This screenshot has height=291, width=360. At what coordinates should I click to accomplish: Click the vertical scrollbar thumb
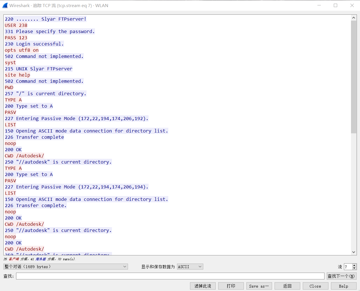(354, 77)
